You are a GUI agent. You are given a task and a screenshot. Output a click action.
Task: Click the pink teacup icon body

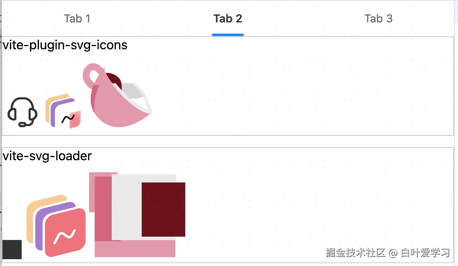116,108
